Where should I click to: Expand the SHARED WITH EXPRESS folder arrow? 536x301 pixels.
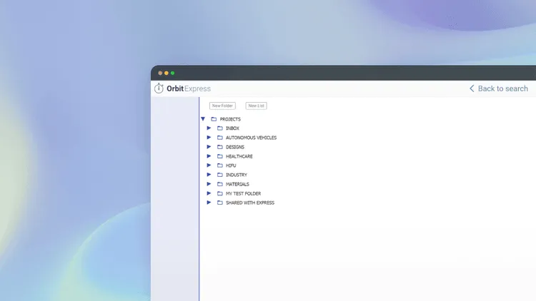pos(209,203)
